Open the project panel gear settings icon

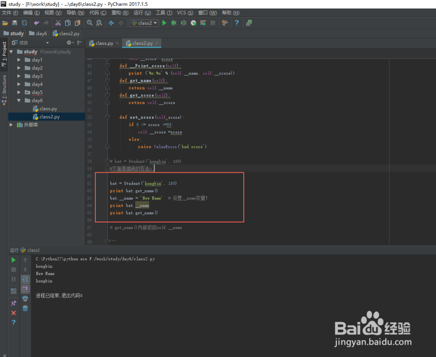click(69, 43)
